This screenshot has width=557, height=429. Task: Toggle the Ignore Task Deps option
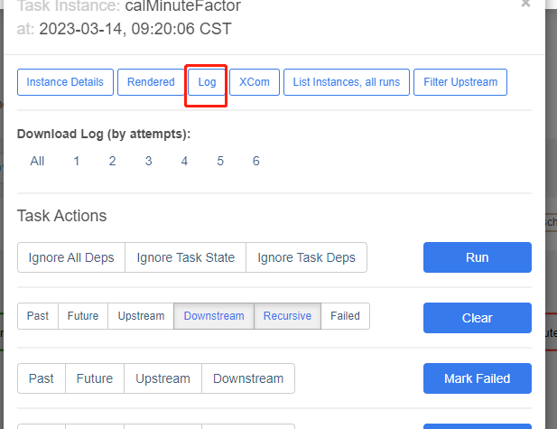pos(306,257)
